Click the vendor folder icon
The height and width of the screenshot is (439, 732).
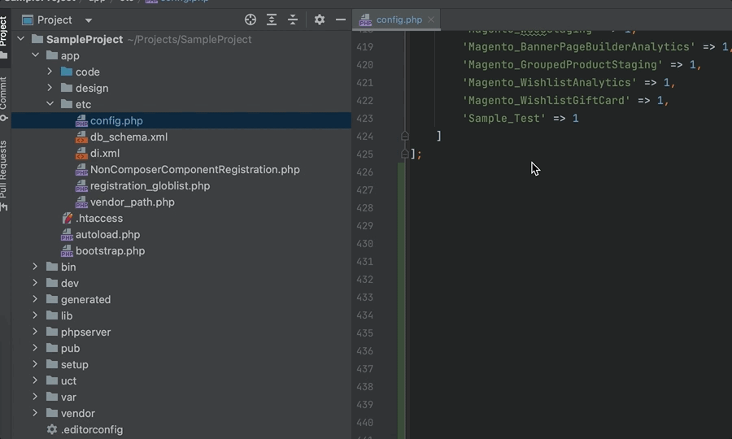pyautogui.click(x=52, y=413)
